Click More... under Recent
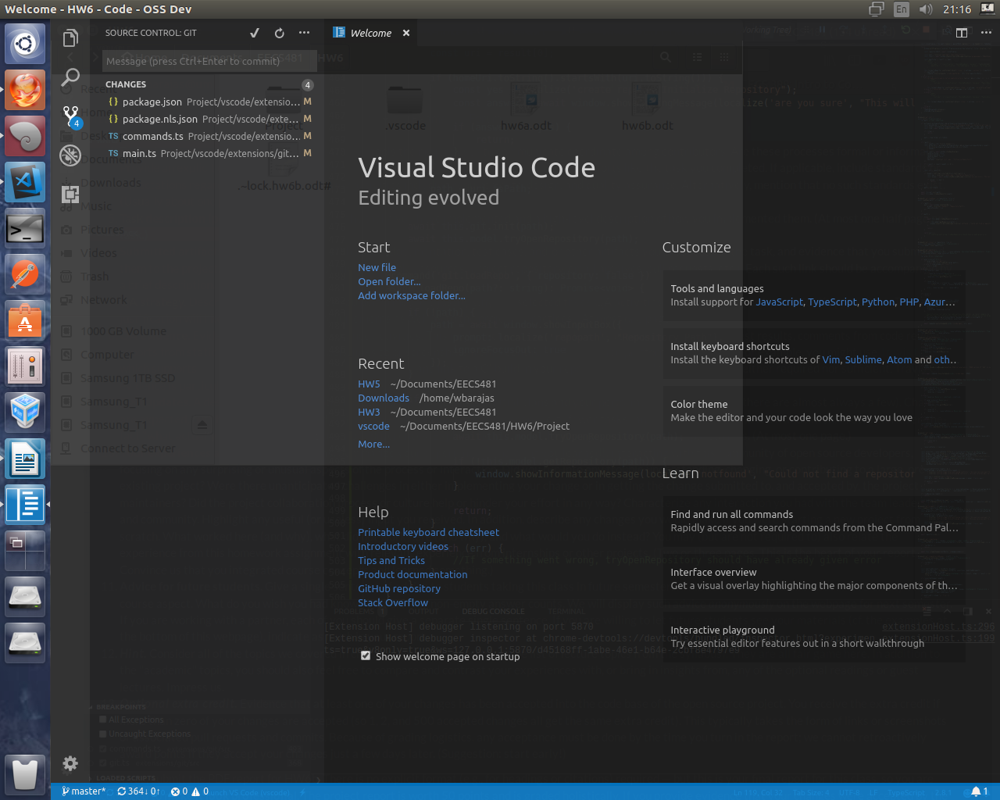The width and height of the screenshot is (1000, 800). (x=373, y=444)
